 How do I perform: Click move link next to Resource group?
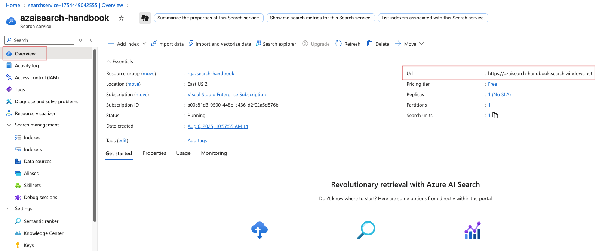pyautogui.click(x=148, y=74)
